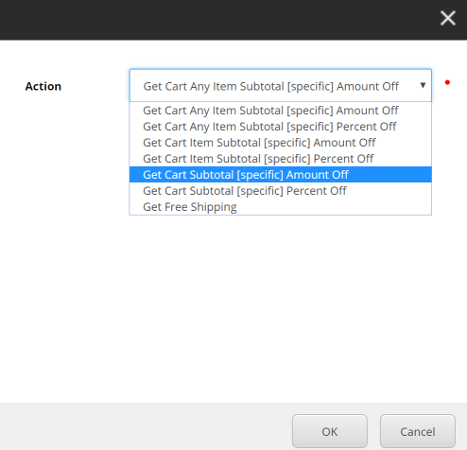The image size is (467, 450).
Task: Confirm with the OK button
Action: (x=330, y=431)
